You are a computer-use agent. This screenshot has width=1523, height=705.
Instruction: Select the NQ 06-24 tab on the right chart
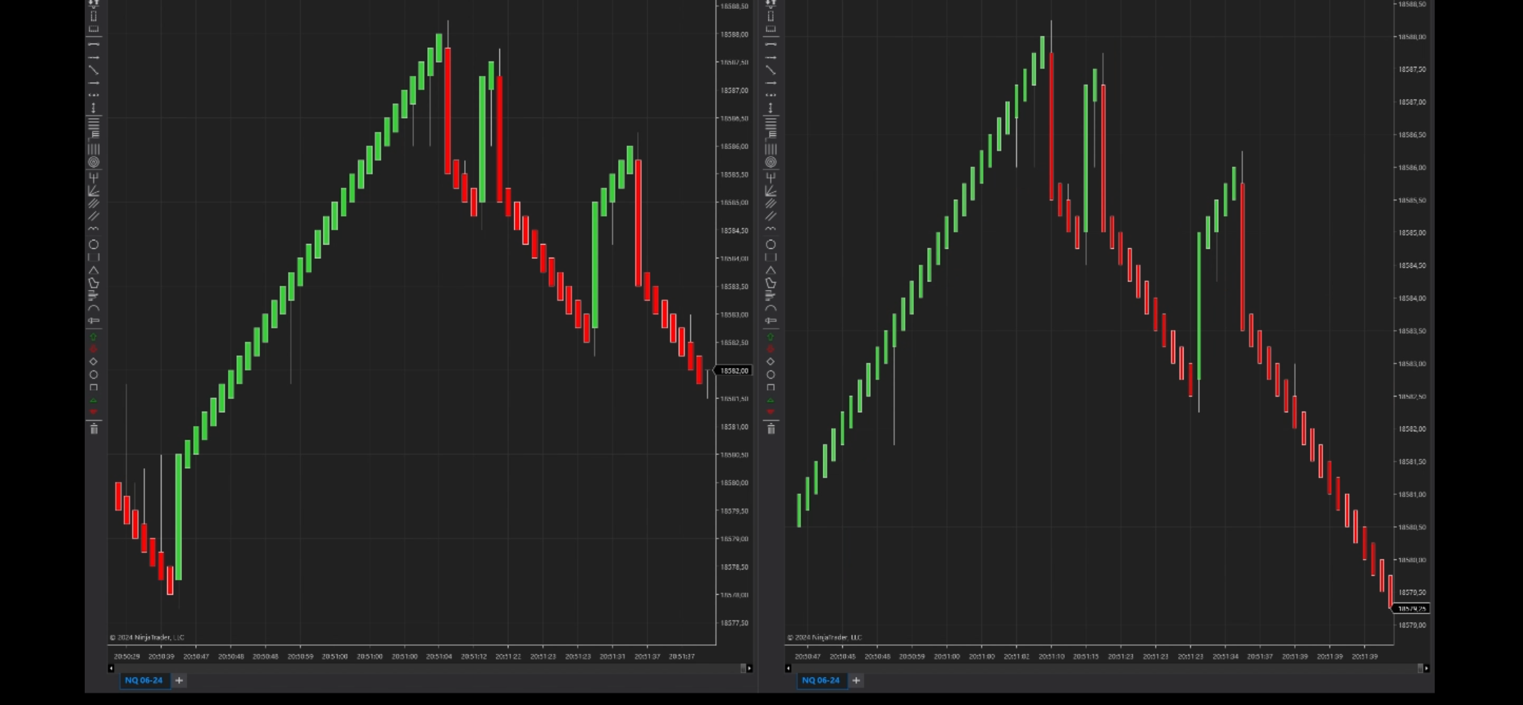pyautogui.click(x=822, y=681)
